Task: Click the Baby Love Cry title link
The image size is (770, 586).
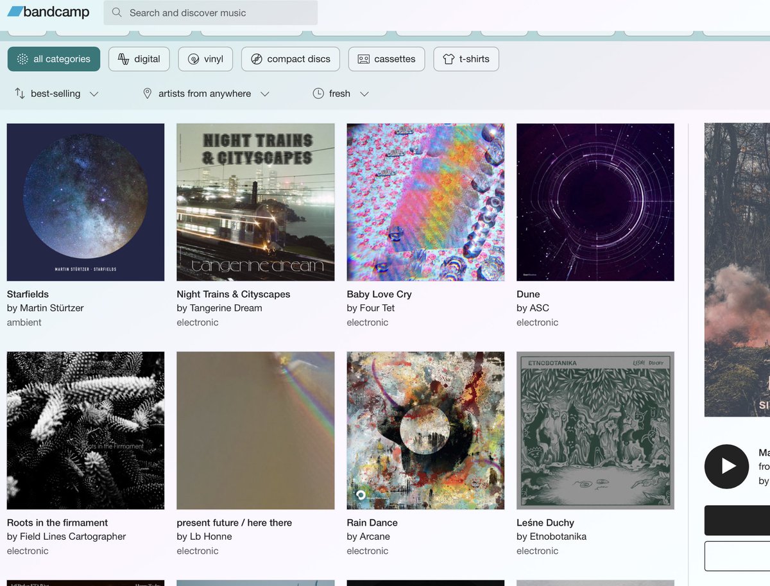Action: (x=379, y=294)
